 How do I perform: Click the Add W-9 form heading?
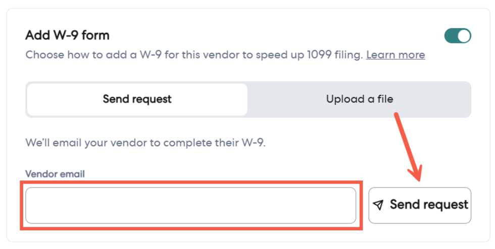pos(67,35)
